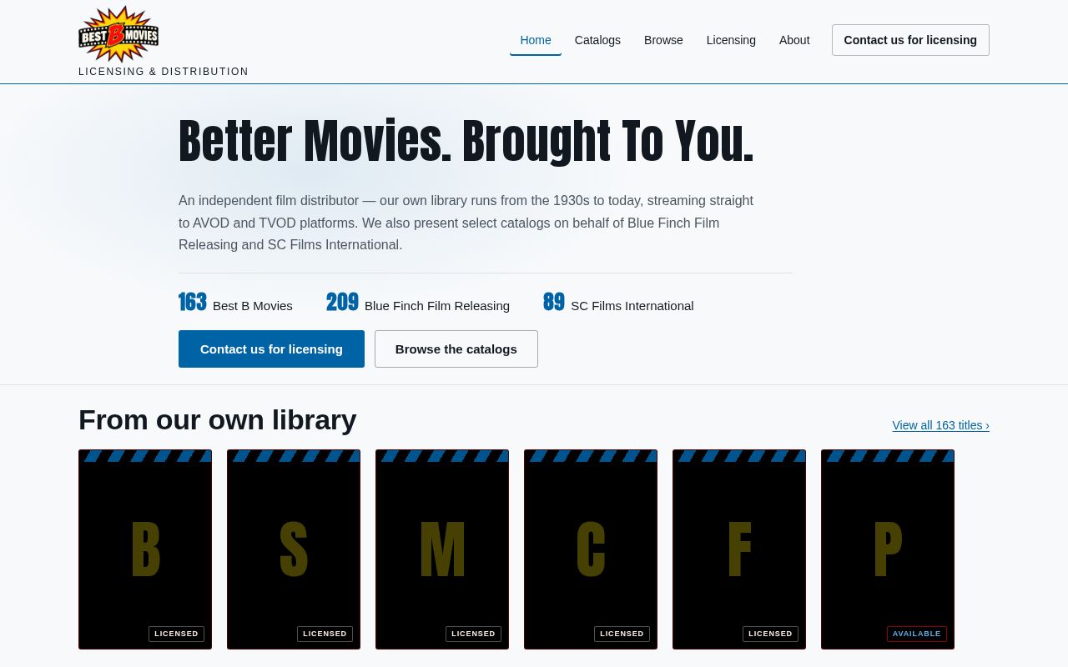The width and height of the screenshot is (1068, 667).
Task: Click the 209 Blue Finch Film Releasing stat
Action: tap(418, 303)
